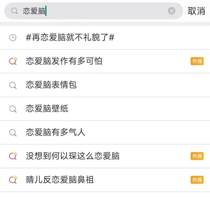The height and width of the screenshot is (197, 210).
Task: Click 热搜 badge on 没想到何以琛这么恋爱脑 row
Action: click(197, 156)
